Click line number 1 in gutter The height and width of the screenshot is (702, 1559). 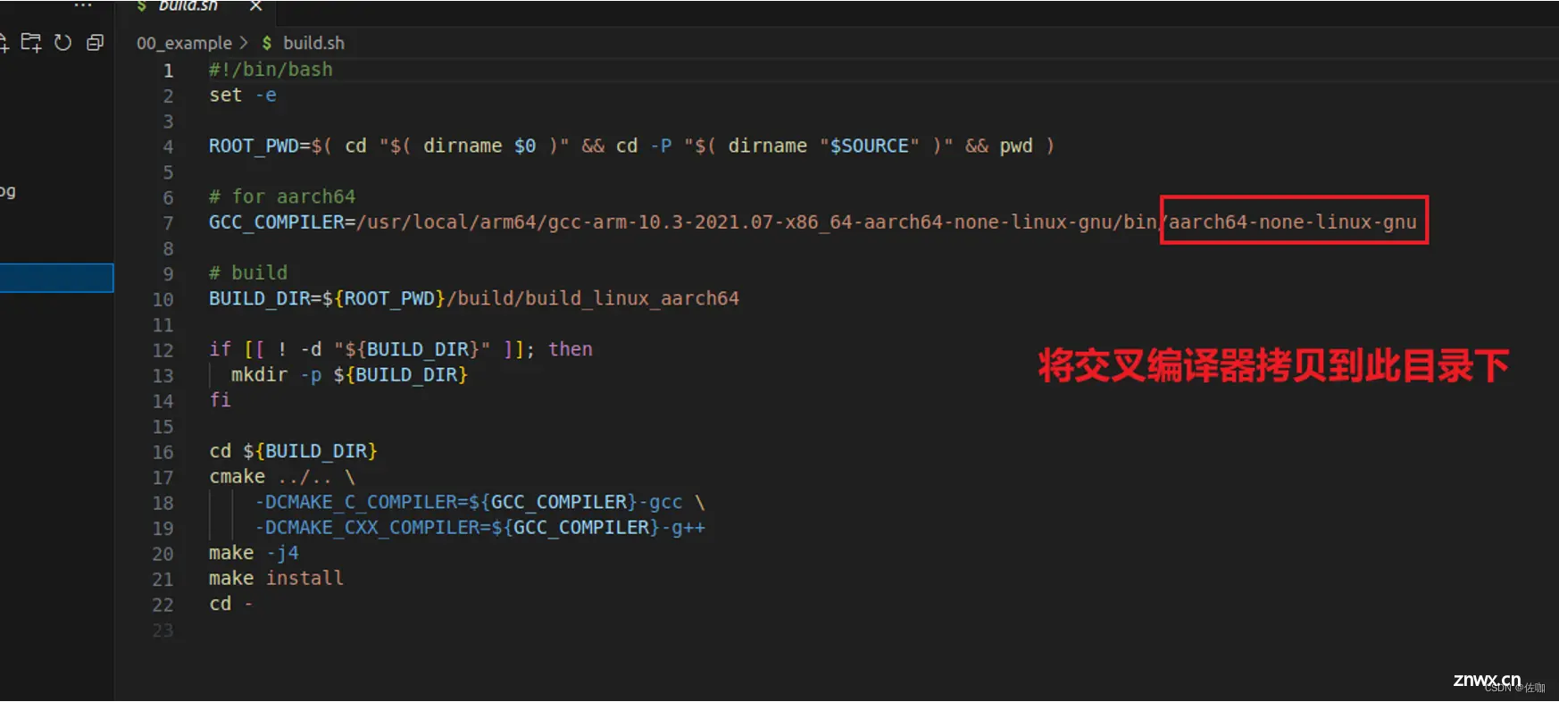pyautogui.click(x=168, y=71)
